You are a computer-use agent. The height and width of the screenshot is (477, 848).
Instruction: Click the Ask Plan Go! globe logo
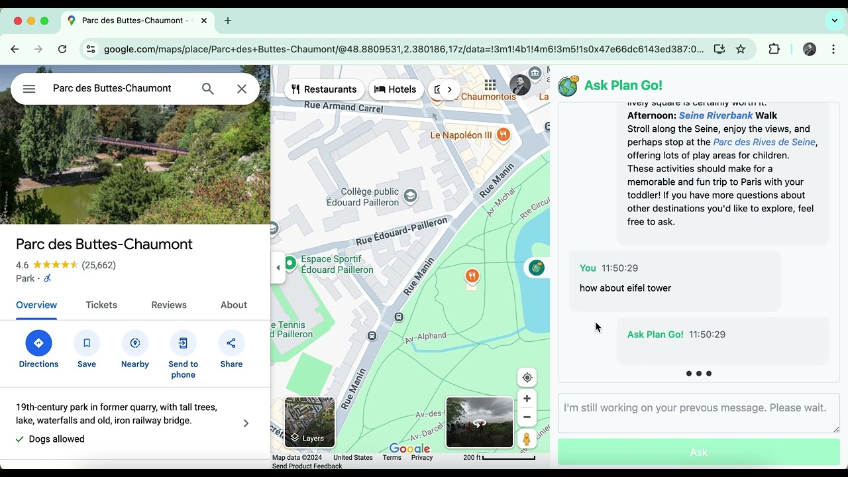click(x=568, y=85)
